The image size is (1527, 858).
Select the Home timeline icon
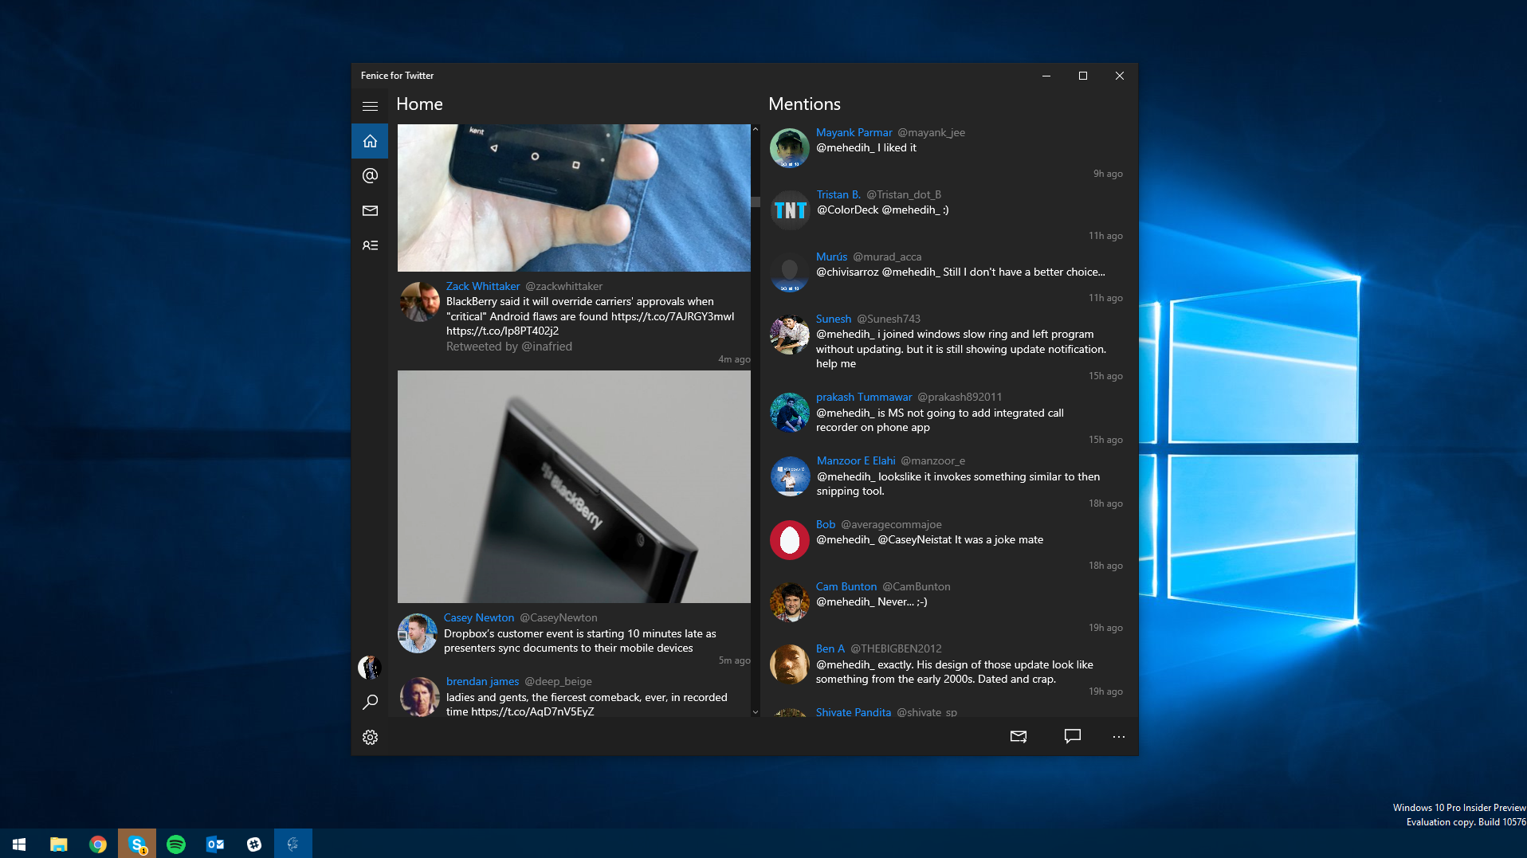click(370, 141)
